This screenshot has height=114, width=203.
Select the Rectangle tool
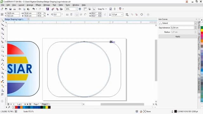(2, 47)
